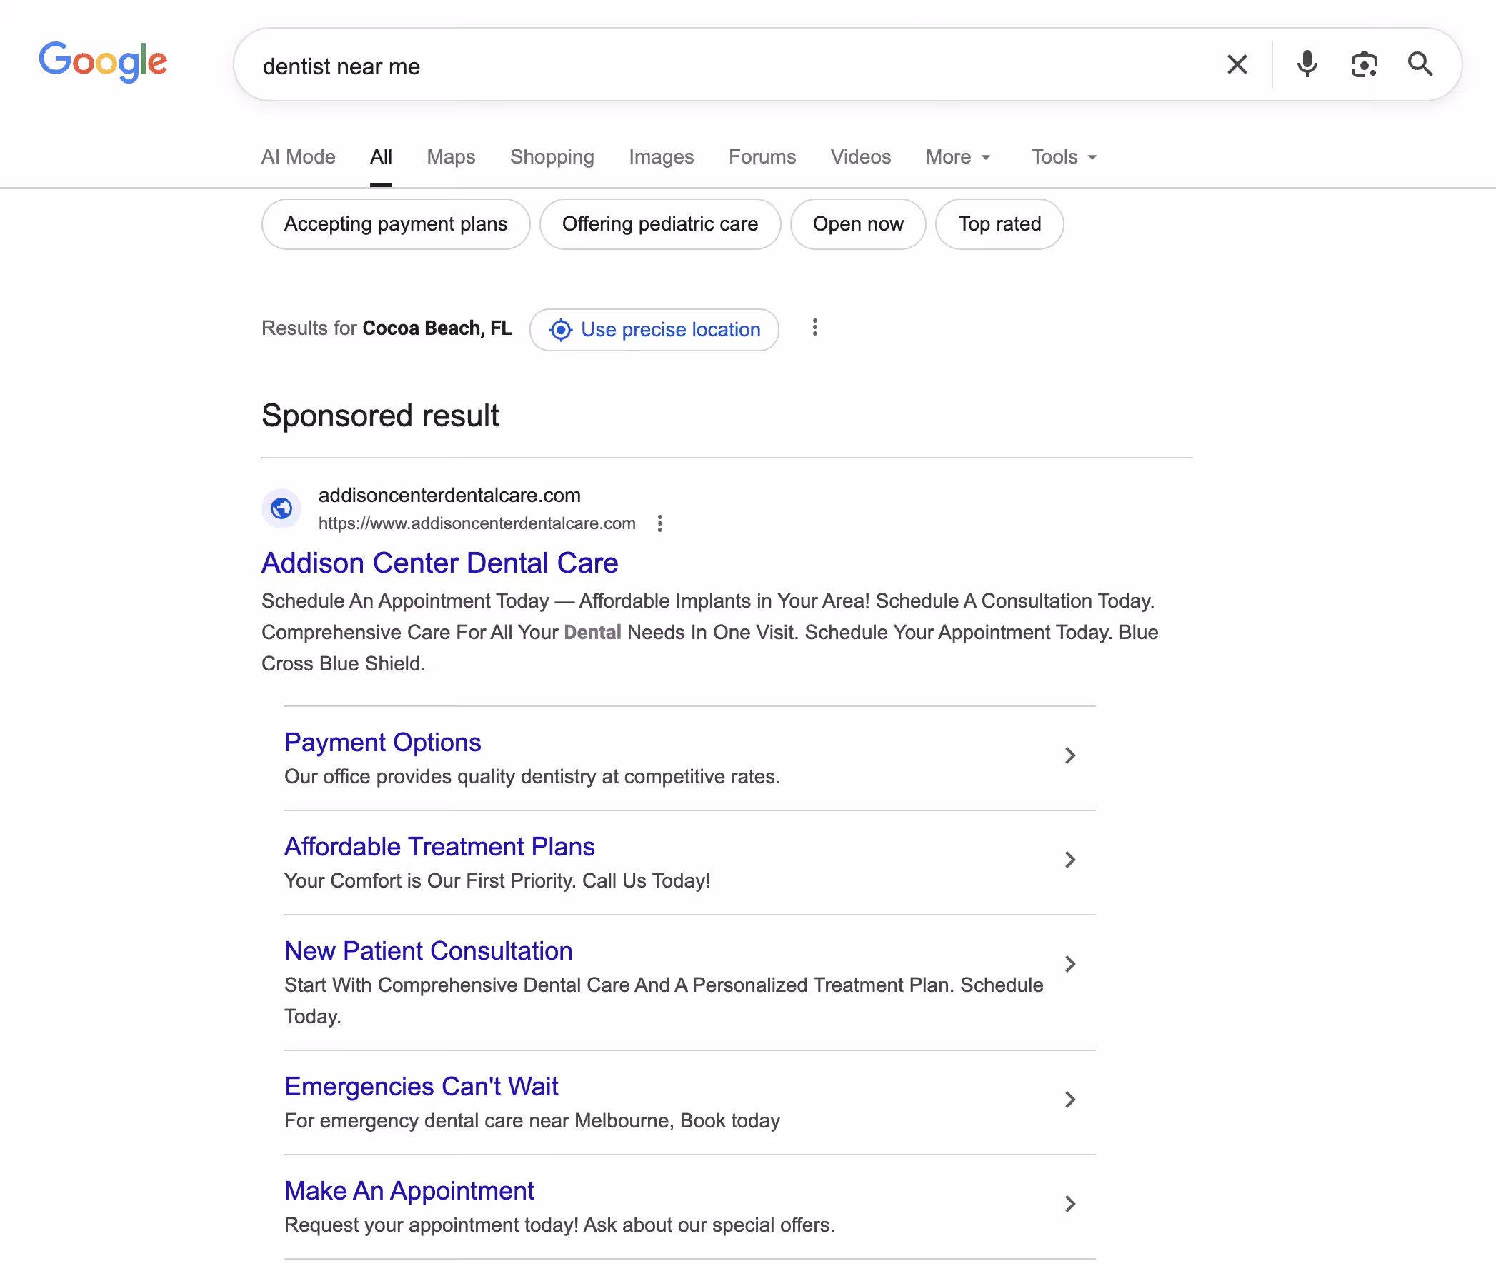Start voice search with the microphone icon
Screen dimensions: 1496x1281
click(1307, 65)
